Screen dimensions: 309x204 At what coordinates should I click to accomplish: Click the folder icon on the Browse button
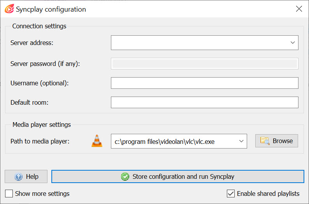click(265, 141)
